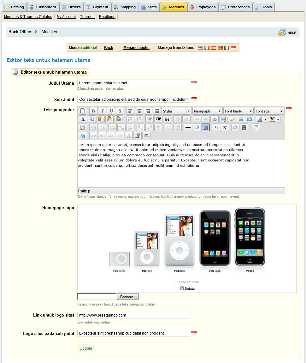Toggle the Blockquote quote button
306x363 pixels.
pyautogui.click(x=167, y=119)
